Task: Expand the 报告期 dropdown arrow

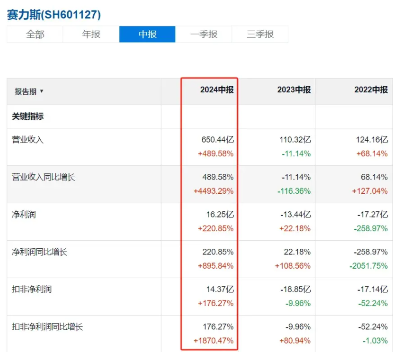Action: point(42,91)
